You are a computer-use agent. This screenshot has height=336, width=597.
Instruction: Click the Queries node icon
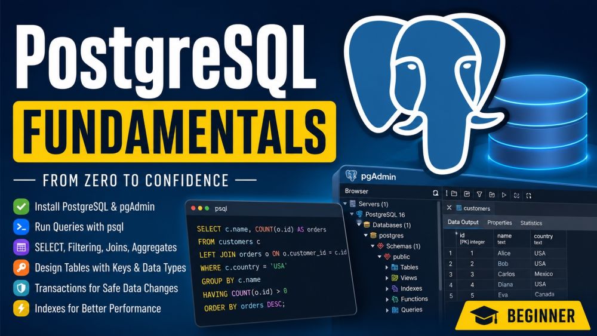pyautogui.click(x=395, y=310)
